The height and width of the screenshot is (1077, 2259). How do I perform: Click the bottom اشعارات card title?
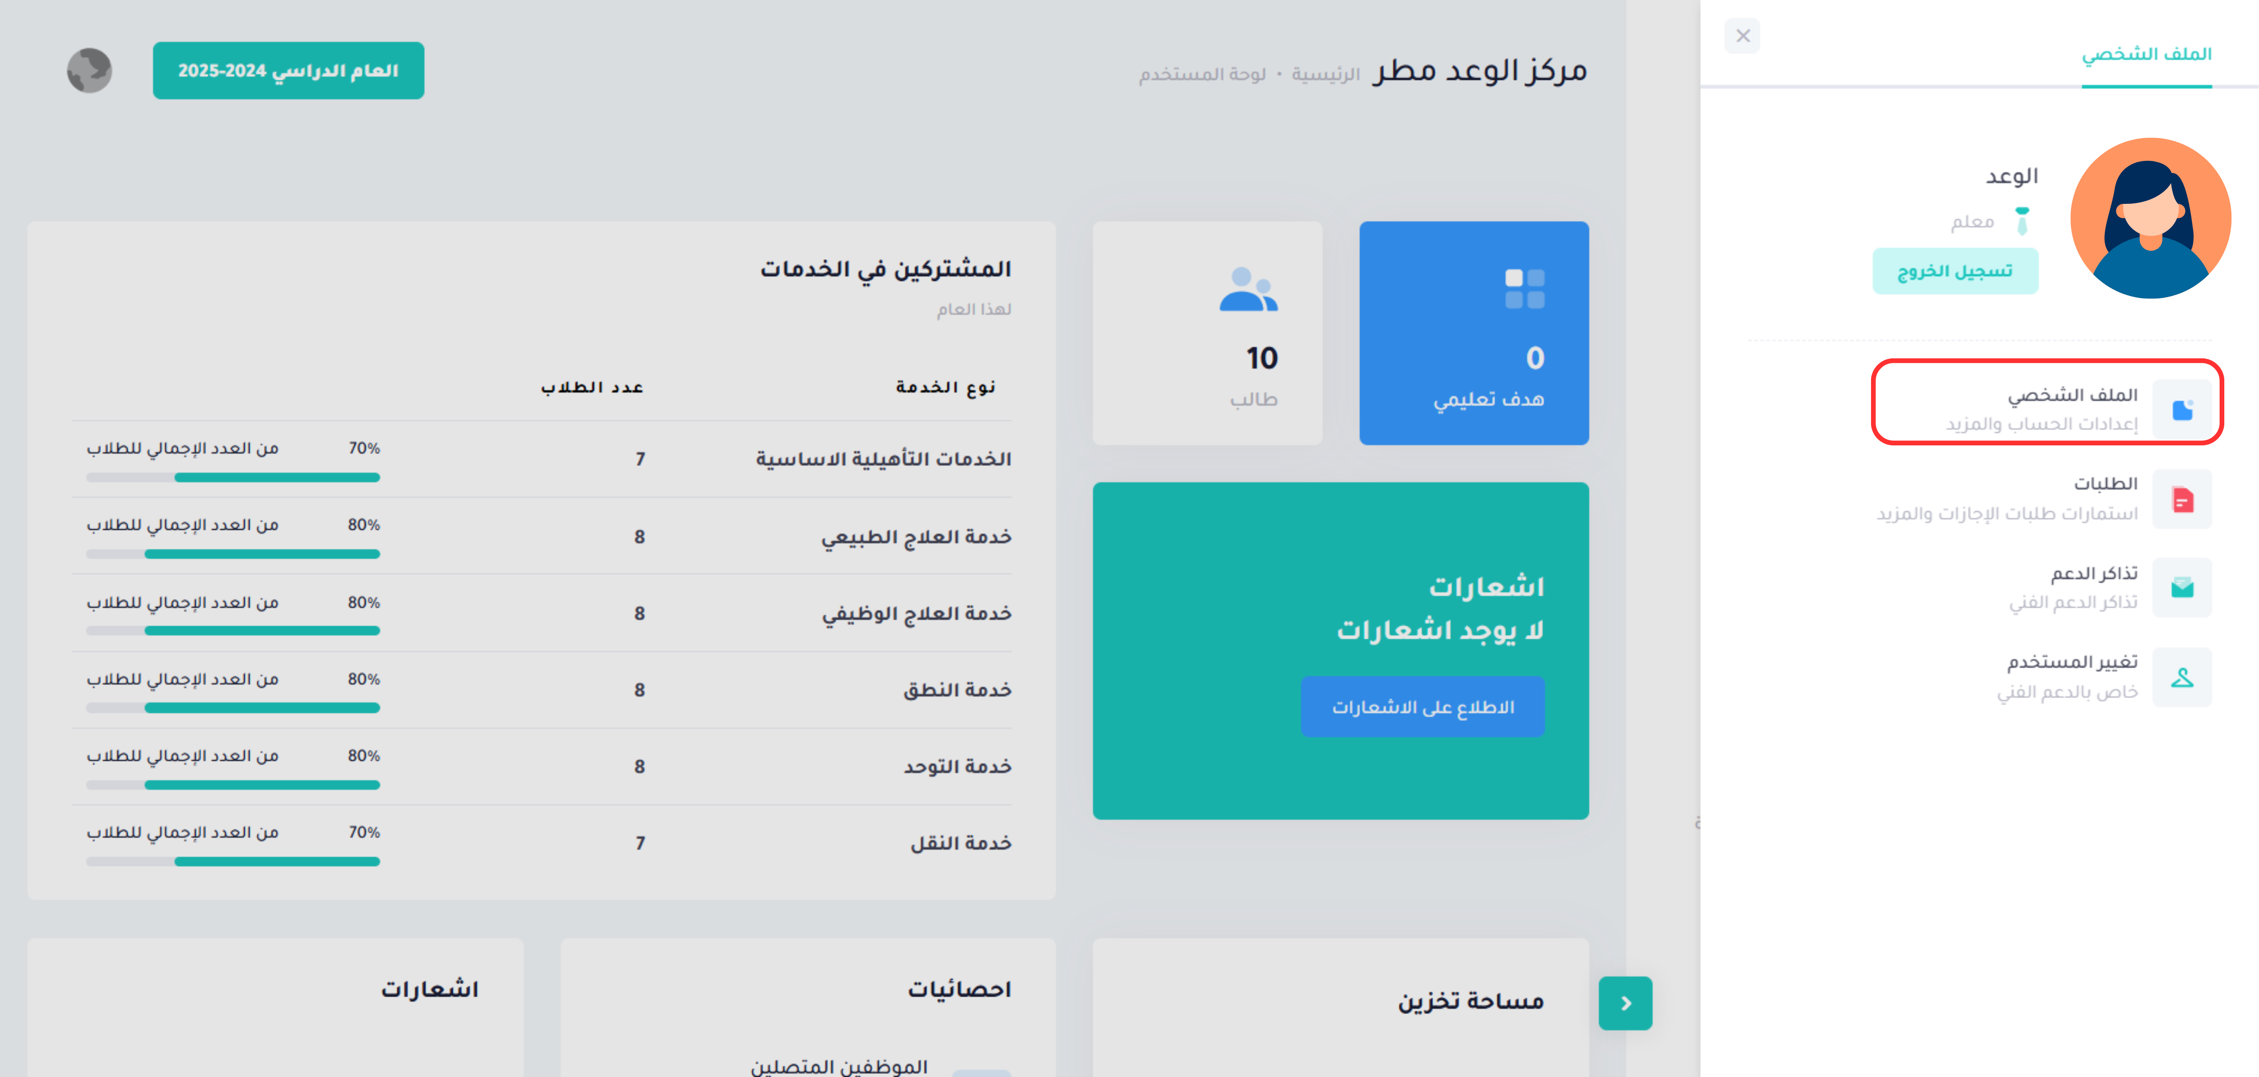(430, 988)
